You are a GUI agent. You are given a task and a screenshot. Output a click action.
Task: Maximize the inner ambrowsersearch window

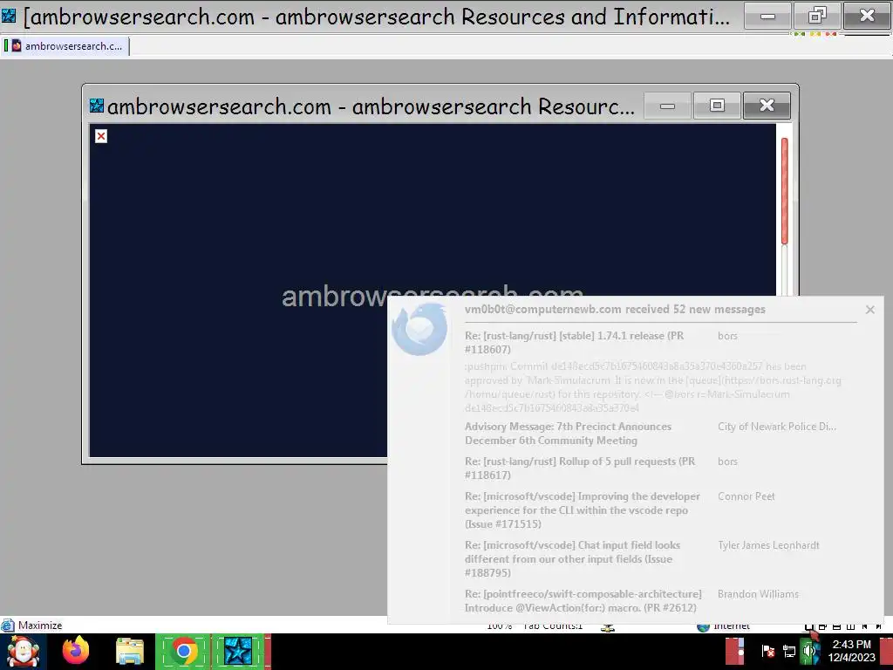[x=717, y=106]
